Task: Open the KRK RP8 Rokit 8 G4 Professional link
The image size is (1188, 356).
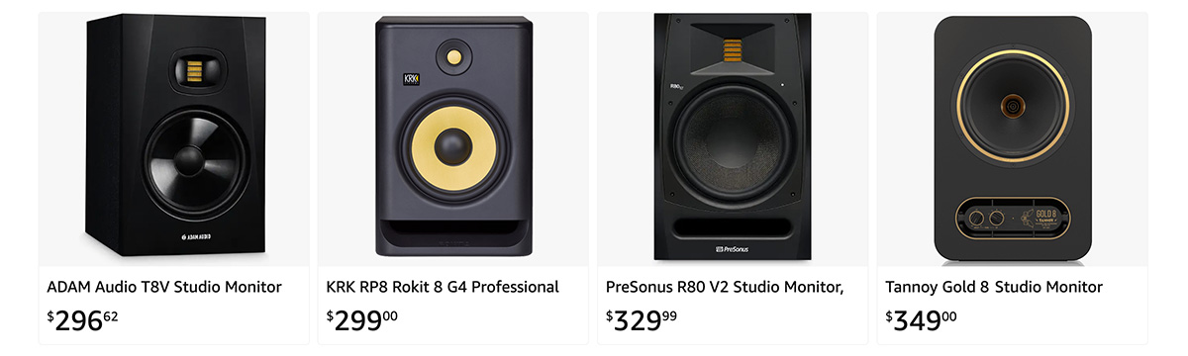Action: (443, 287)
